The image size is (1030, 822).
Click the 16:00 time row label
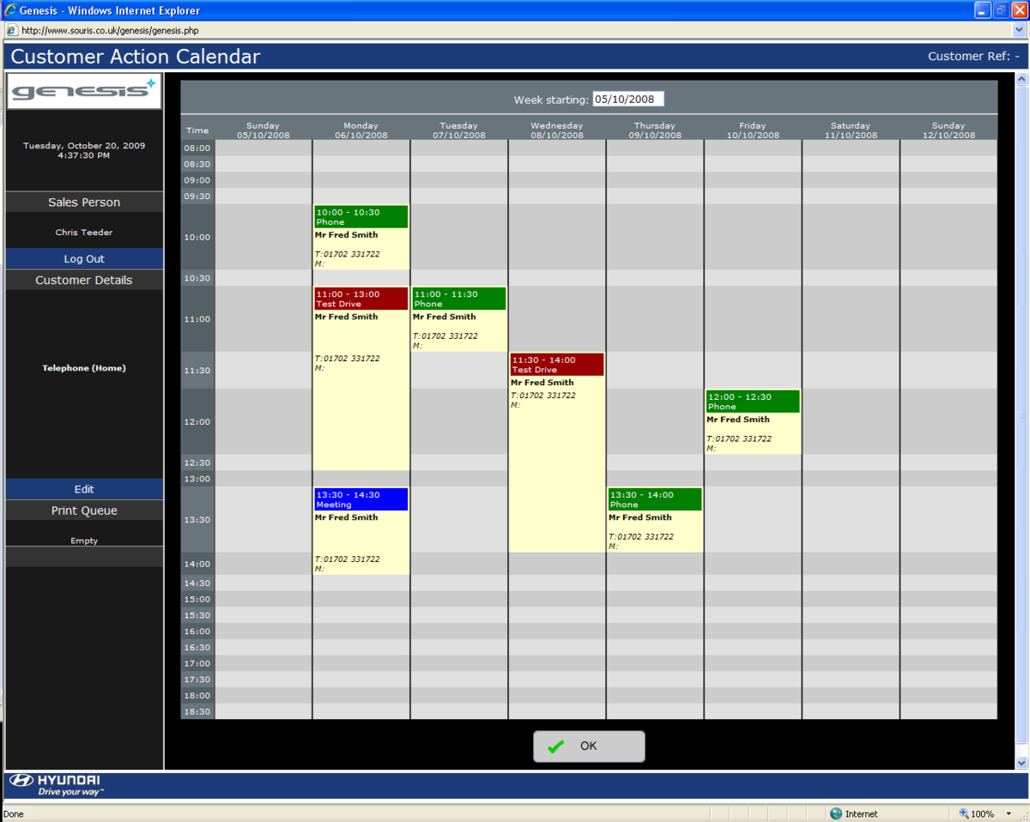[197, 632]
